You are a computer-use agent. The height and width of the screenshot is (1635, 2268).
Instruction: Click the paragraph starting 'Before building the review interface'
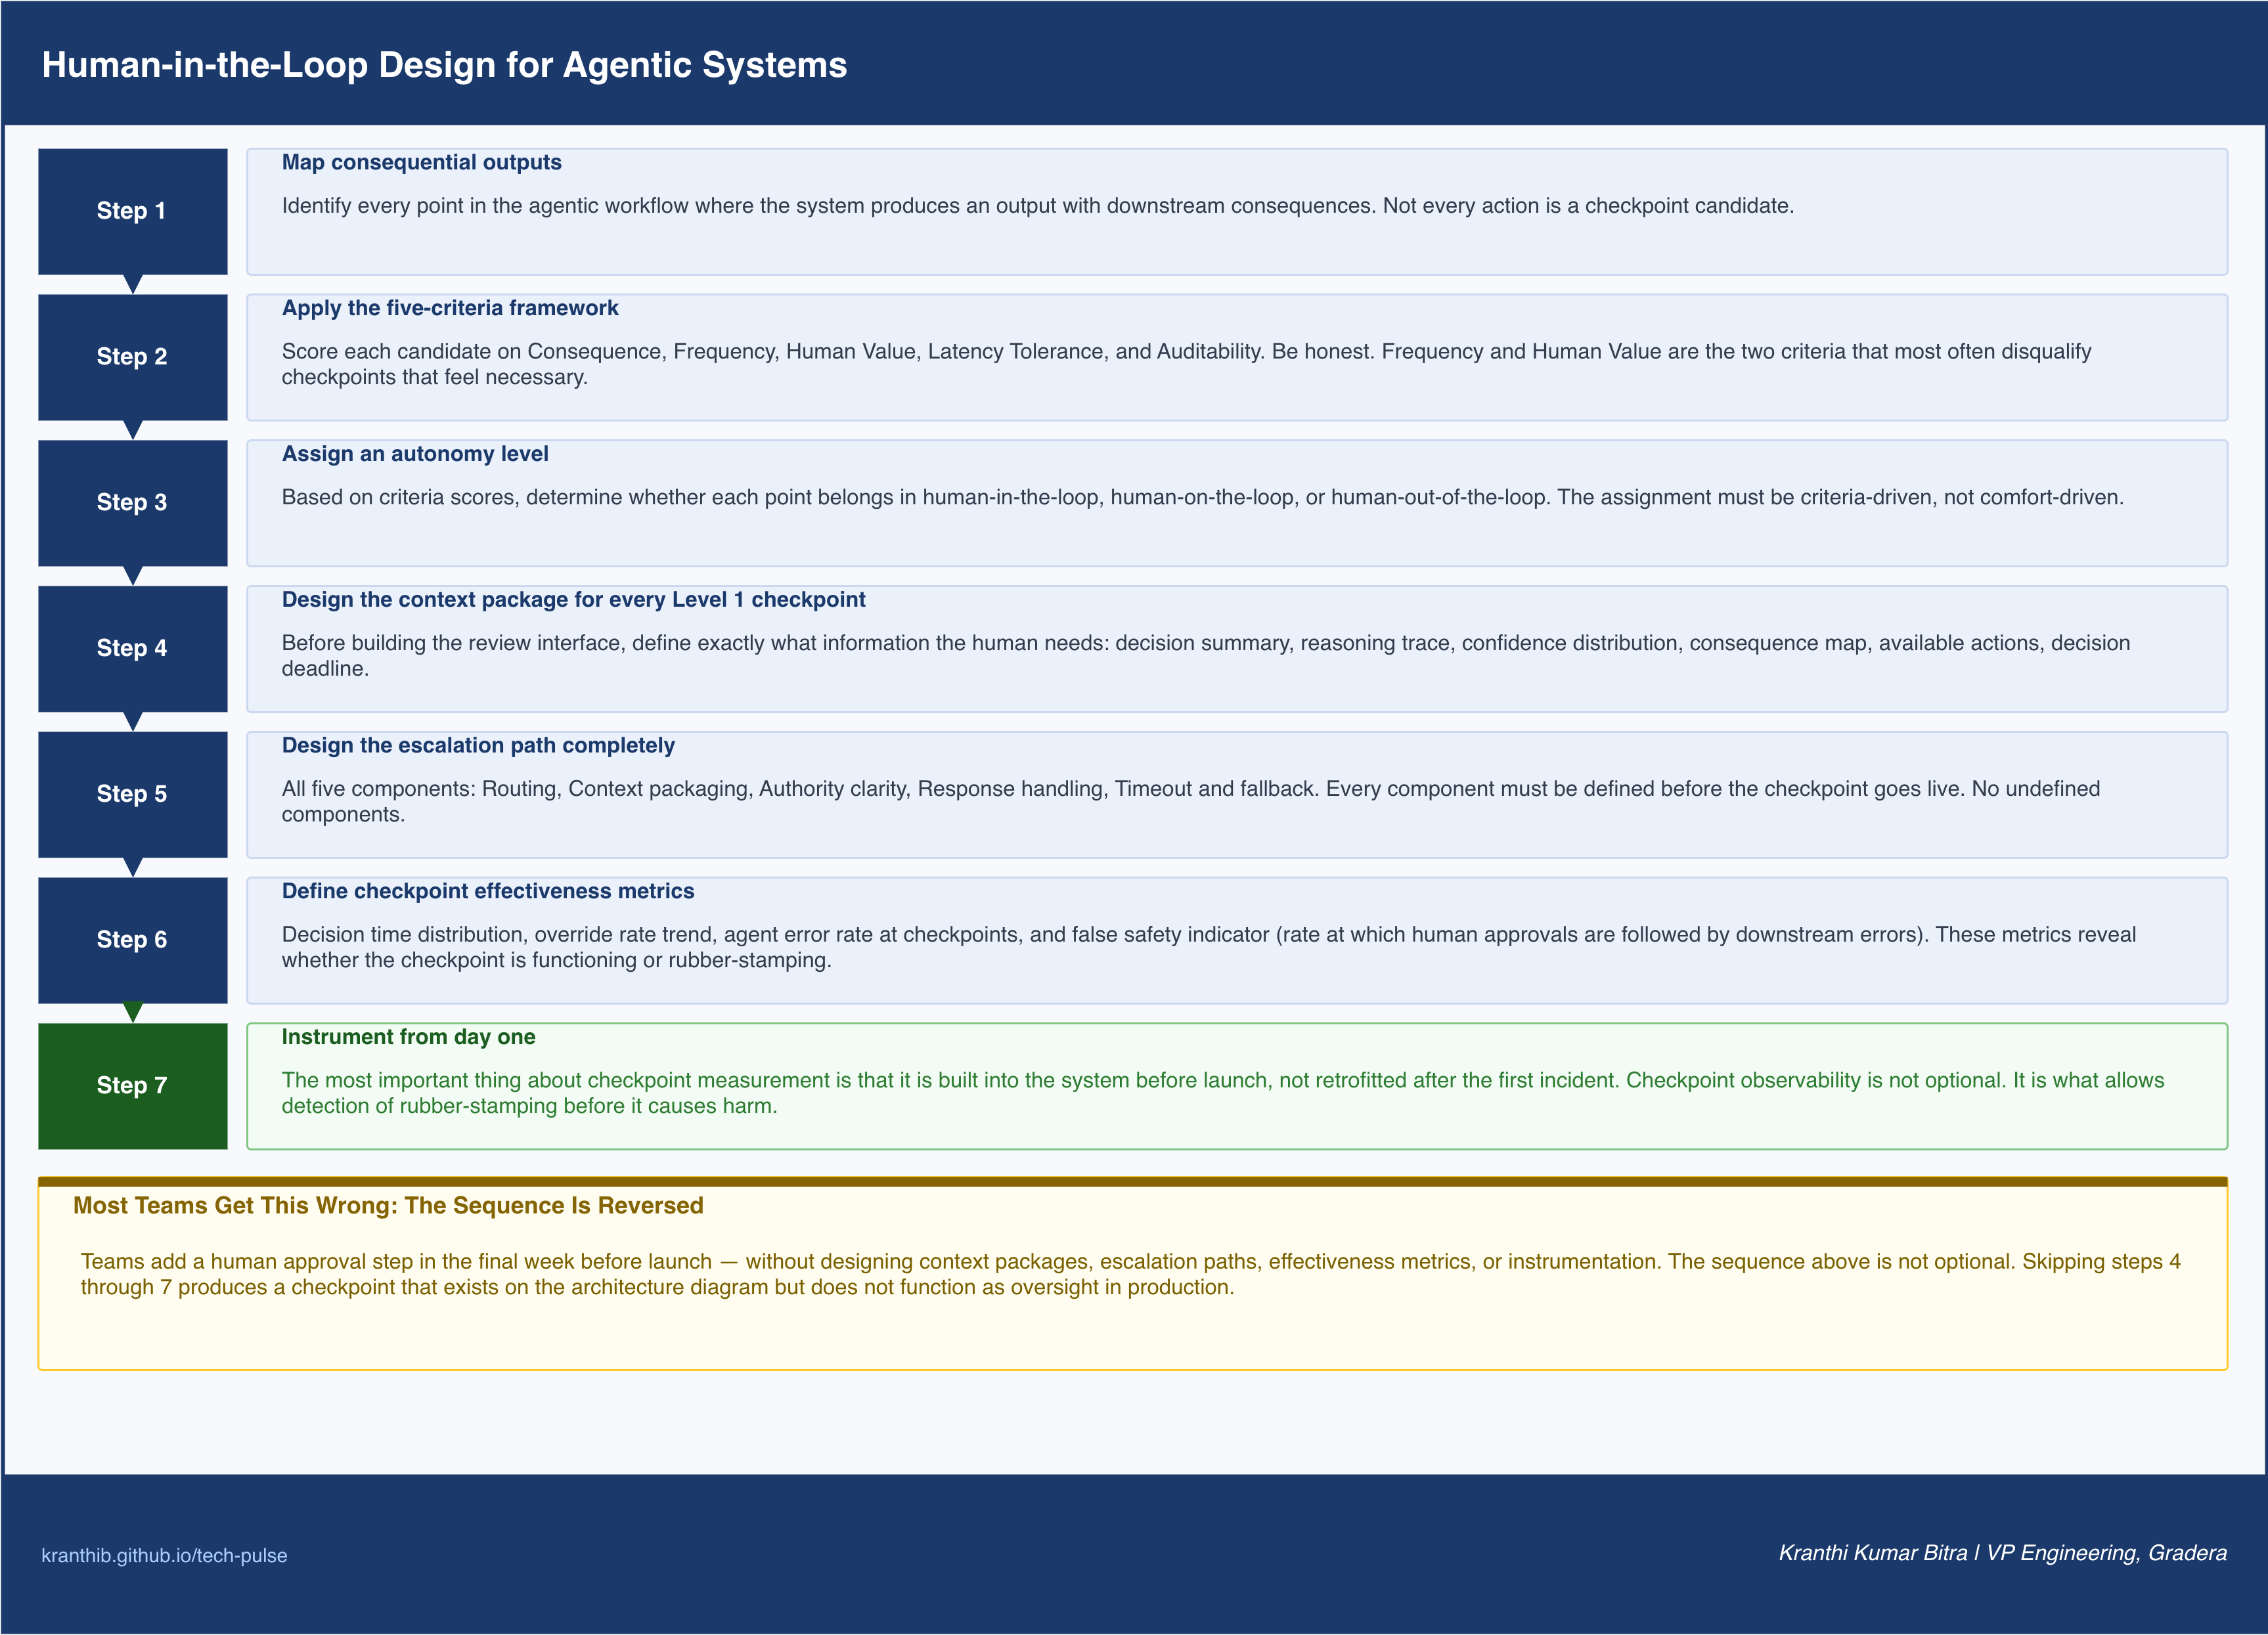[1205, 656]
